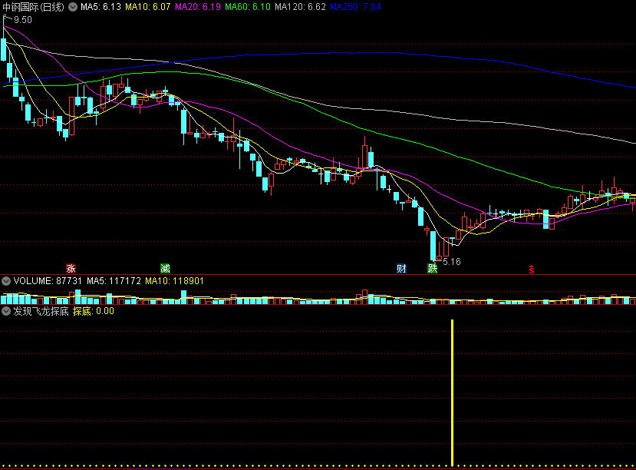Click the 中钢国际(日线) title
This screenshot has width=636, height=470.
[33, 7]
